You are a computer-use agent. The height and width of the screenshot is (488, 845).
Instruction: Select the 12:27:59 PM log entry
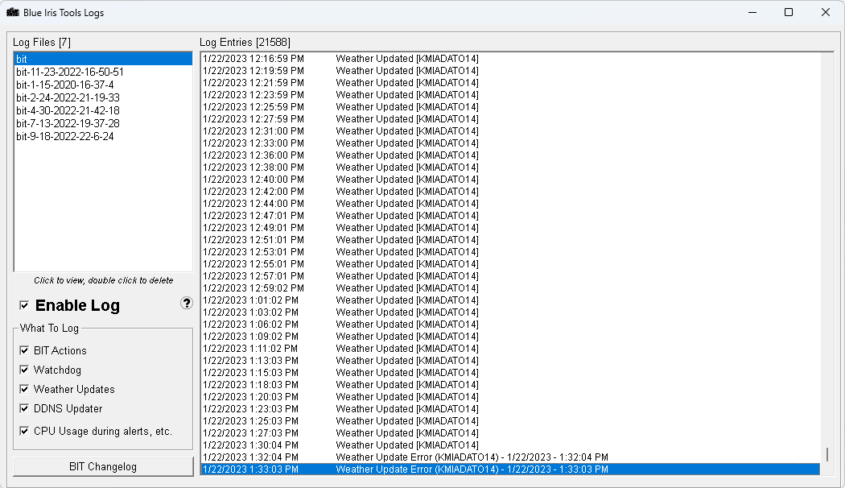click(x=510, y=118)
